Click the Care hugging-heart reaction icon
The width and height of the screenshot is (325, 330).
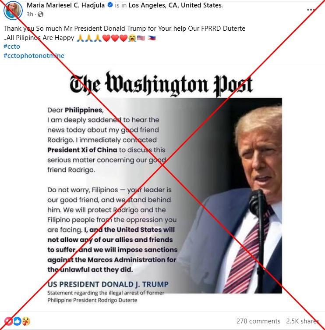coord(26,321)
